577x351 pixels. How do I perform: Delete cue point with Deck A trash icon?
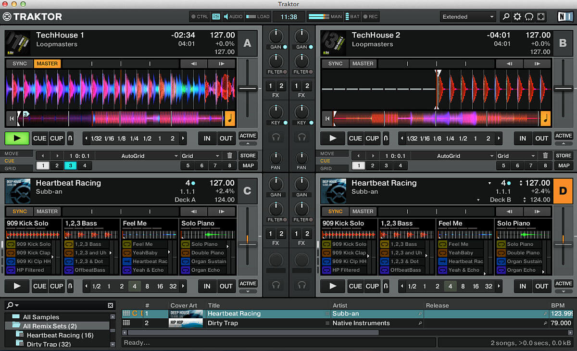[229, 156]
